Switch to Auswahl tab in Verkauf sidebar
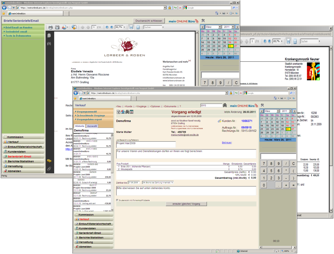The height and width of the screenshot is (254, 334). click(92, 126)
